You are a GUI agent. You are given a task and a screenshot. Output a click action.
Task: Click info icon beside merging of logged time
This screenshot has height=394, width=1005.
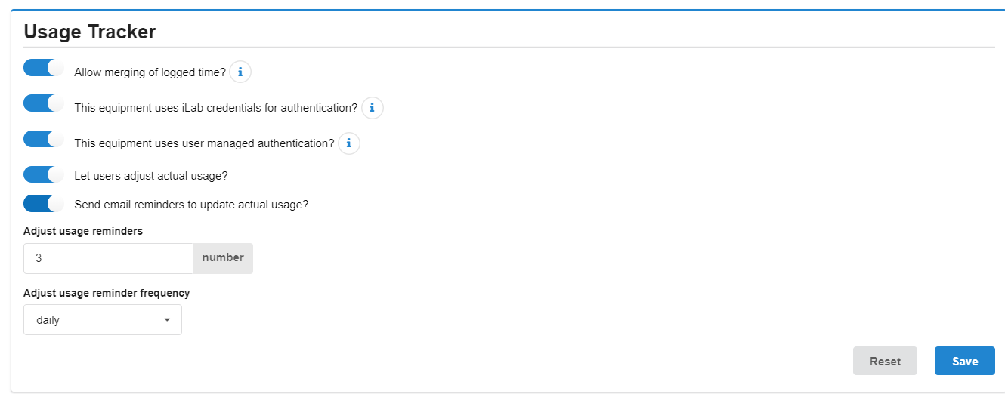point(240,72)
